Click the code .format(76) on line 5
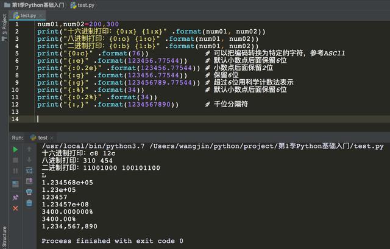This screenshot has width=390, height=249. tap(123, 54)
